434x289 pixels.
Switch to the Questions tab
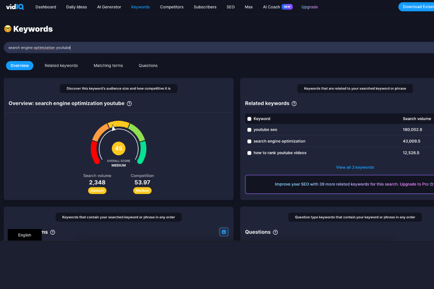tap(148, 65)
